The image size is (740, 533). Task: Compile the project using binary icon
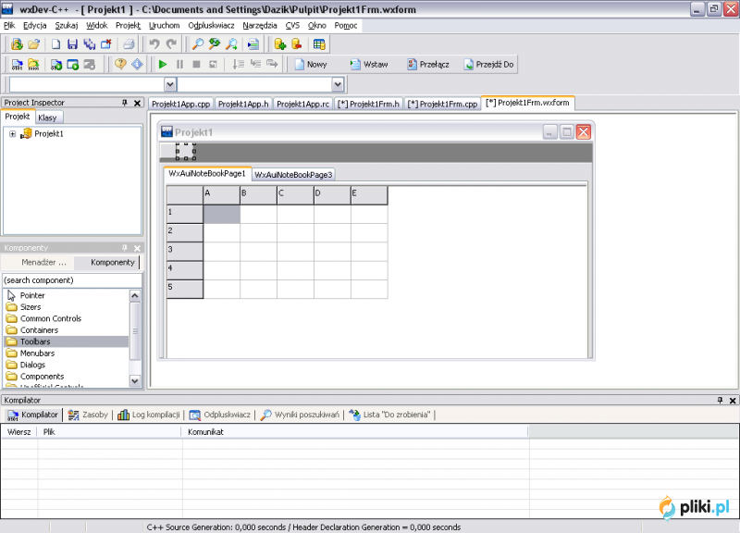point(17,64)
